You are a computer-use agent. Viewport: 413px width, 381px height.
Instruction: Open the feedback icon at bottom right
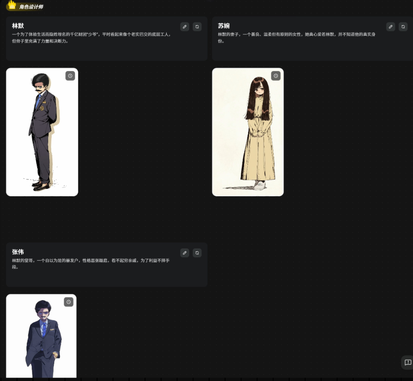click(408, 362)
